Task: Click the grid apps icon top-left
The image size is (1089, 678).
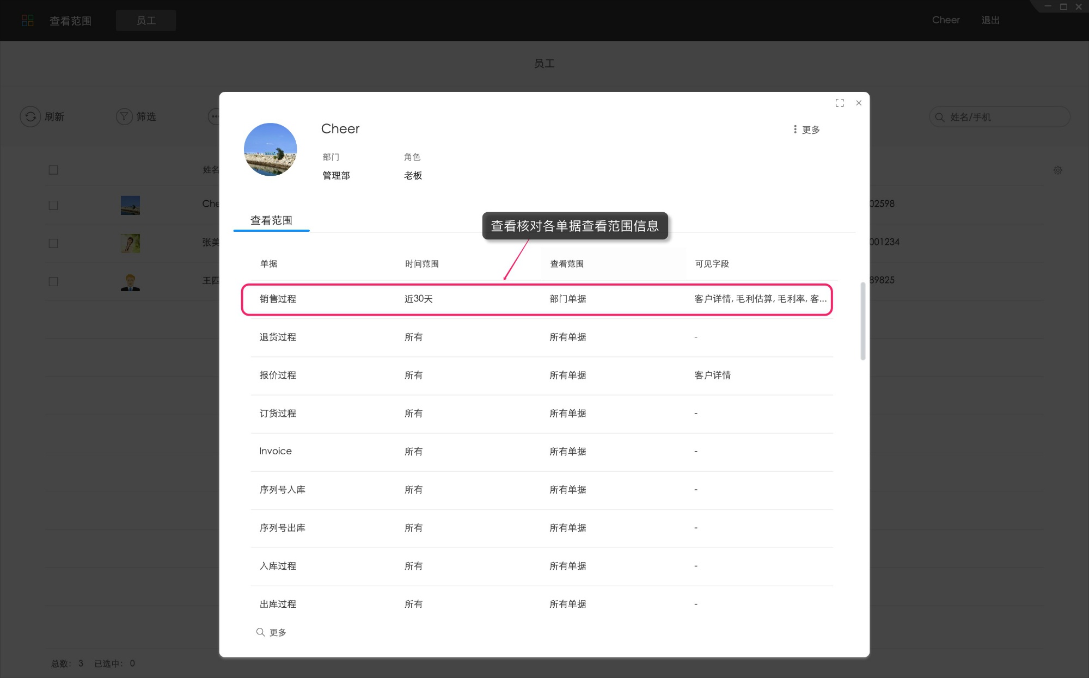Action: [28, 20]
